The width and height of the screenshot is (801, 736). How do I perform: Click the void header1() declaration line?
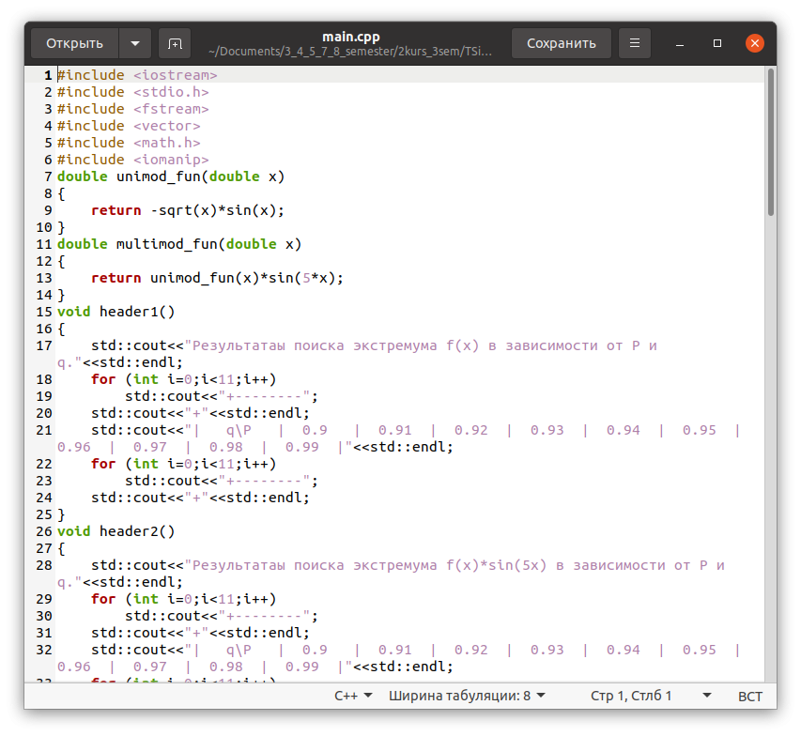click(116, 312)
